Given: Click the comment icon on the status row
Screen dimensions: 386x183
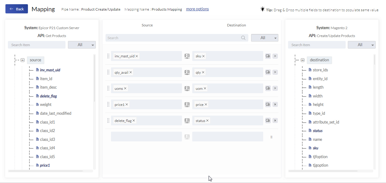Looking at the screenshot, I should (268, 120).
